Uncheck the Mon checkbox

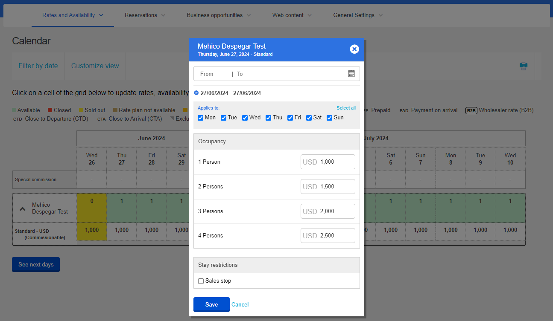pos(201,118)
